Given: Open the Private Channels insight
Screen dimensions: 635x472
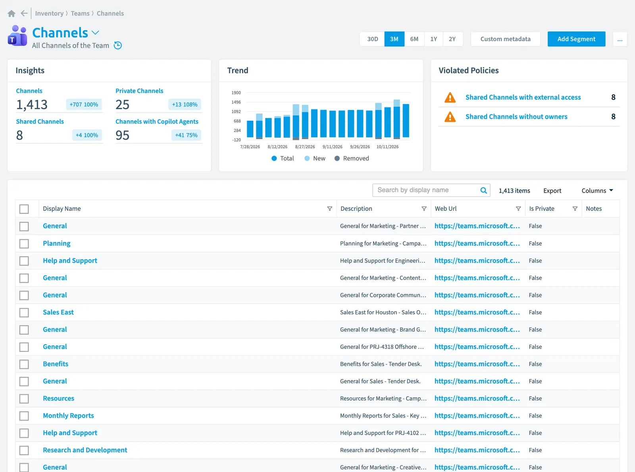Looking at the screenshot, I should pos(139,91).
